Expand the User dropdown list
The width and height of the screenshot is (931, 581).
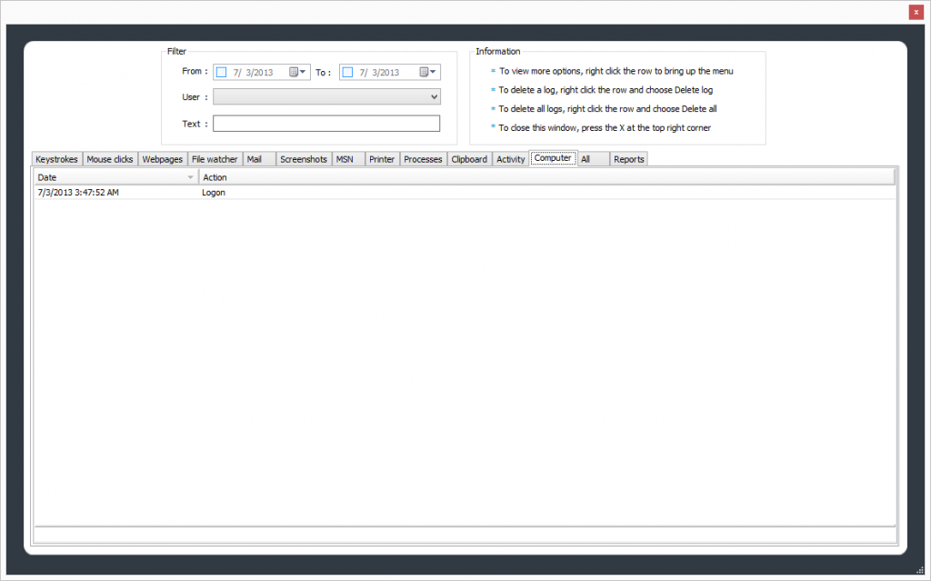coord(434,96)
